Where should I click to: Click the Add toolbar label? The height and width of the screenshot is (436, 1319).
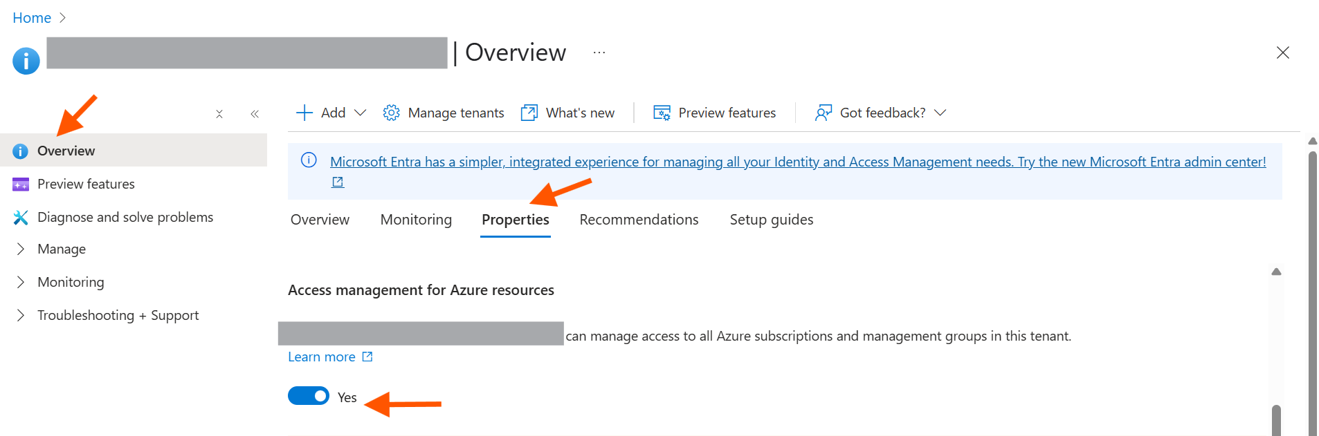click(x=333, y=113)
